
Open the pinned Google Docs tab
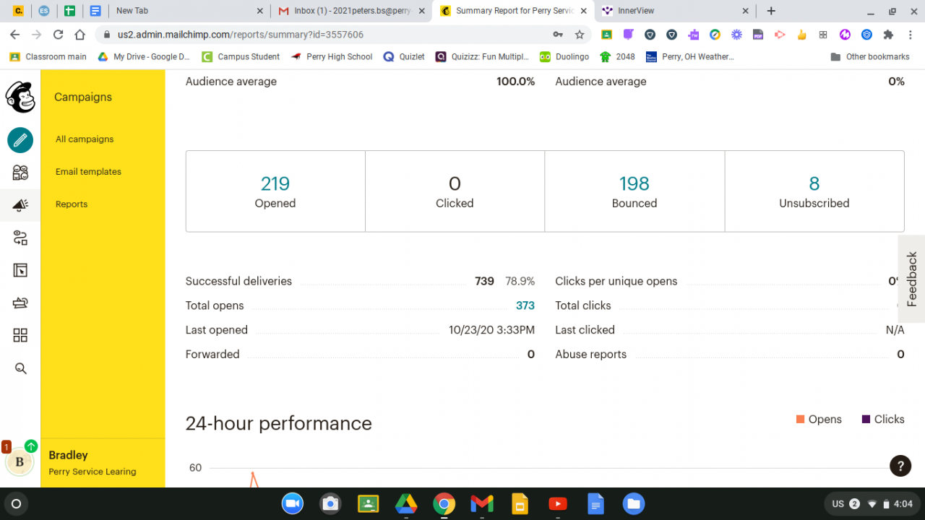pyautogui.click(x=95, y=11)
